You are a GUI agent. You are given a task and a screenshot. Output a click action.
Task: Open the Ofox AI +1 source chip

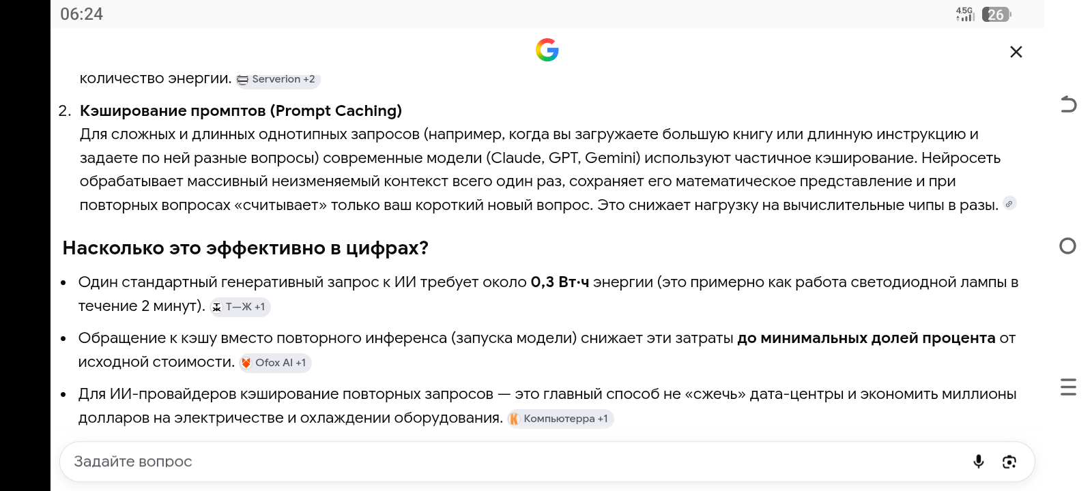click(x=275, y=363)
